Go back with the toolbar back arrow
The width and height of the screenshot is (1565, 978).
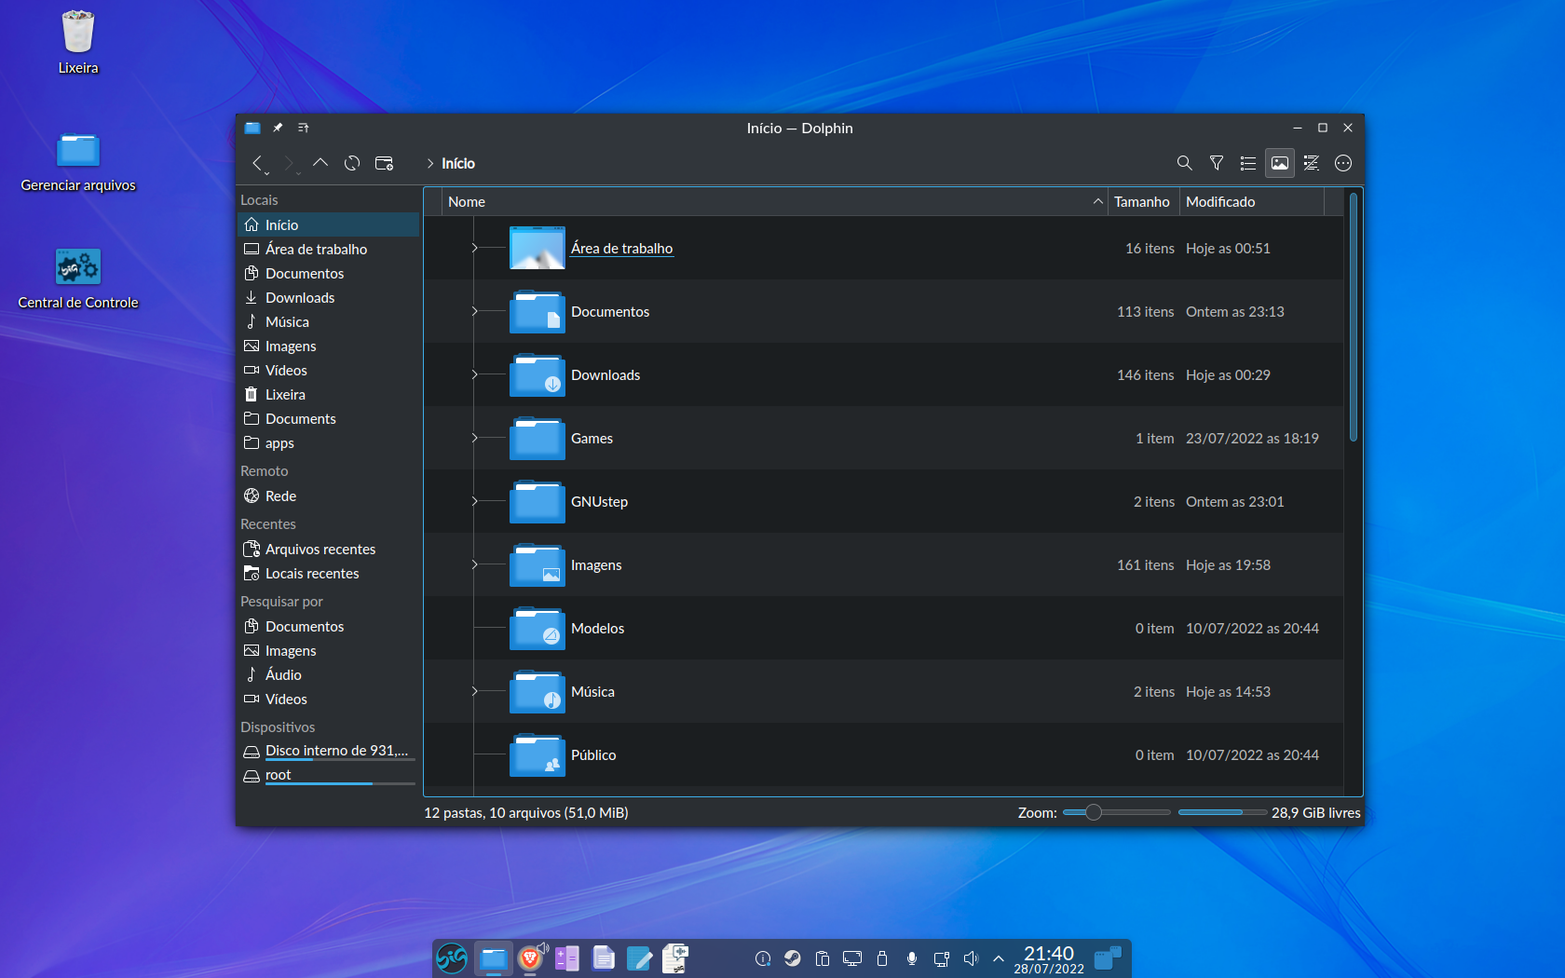pos(259,164)
